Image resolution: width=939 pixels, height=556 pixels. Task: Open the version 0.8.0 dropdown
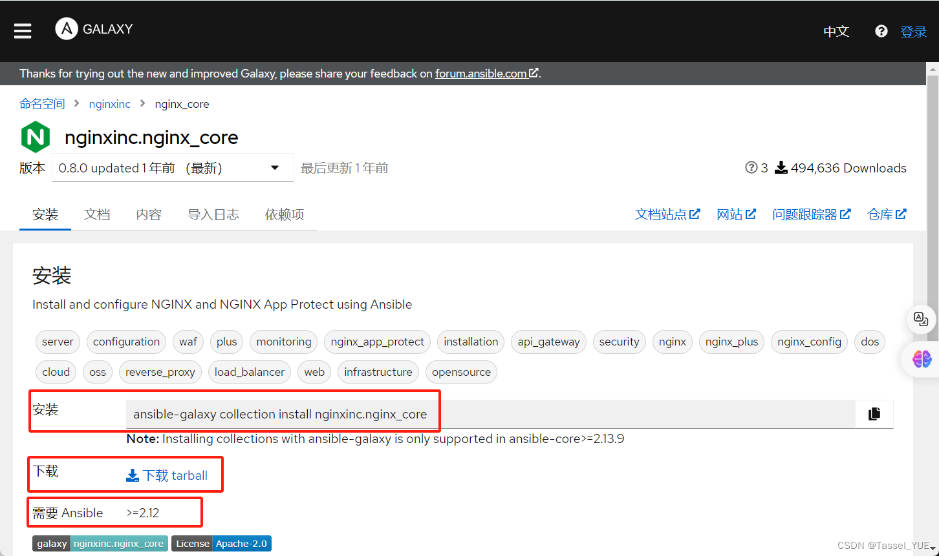click(173, 168)
